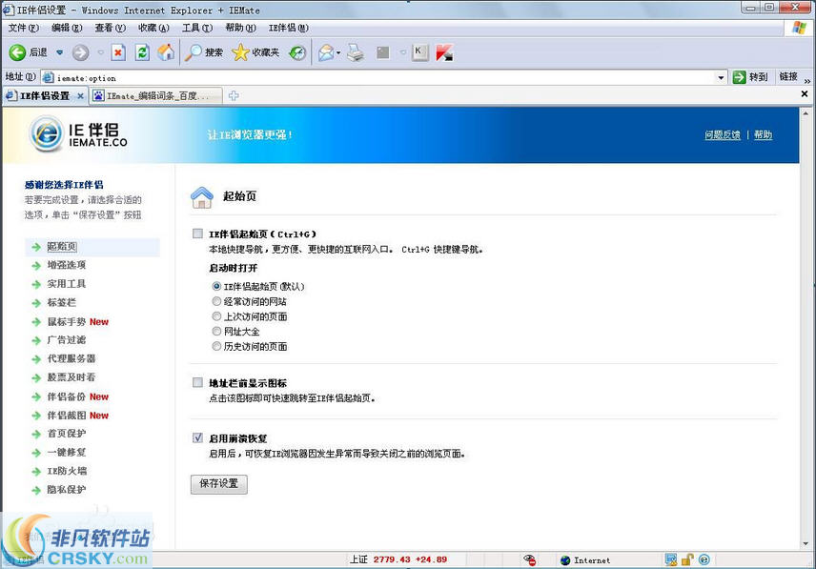Image resolution: width=816 pixels, height=569 pixels.
Task: Open the 文件(F) menu
Action: 24,28
